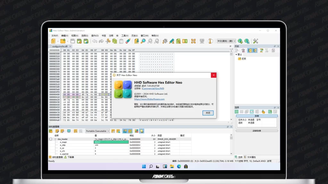Open the settings tools icon in toolbar

point(256,41)
